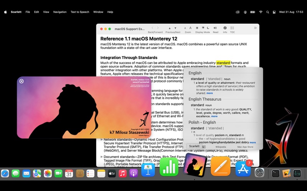Image resolution: width=307 pixels, height=191 pixels.
Task: Open the View menu
Action: coord(46,12)
